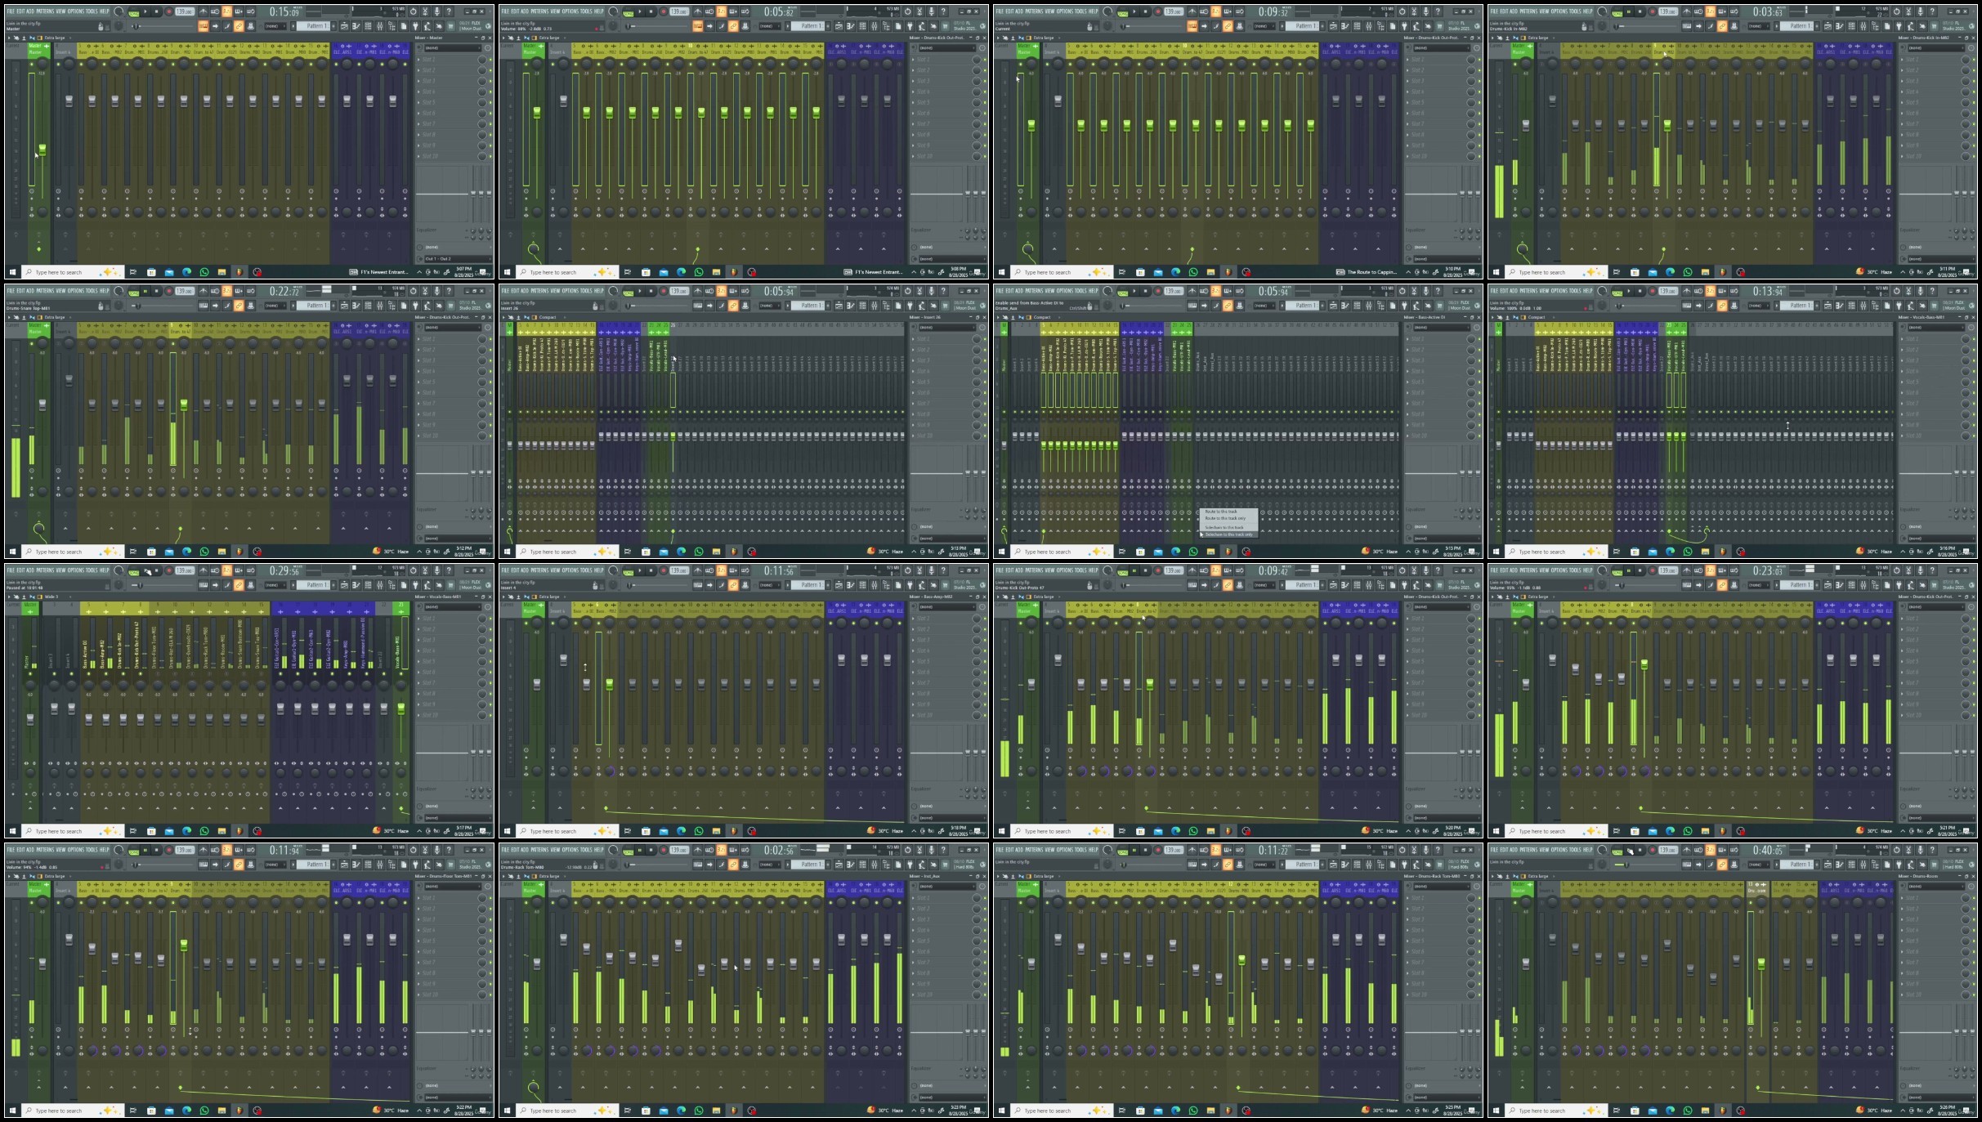Viewport: 1982px width, 1122px height.
Task: Click tempo 139 display in window timed 0:15:09
Action: (x=184, y=11)
